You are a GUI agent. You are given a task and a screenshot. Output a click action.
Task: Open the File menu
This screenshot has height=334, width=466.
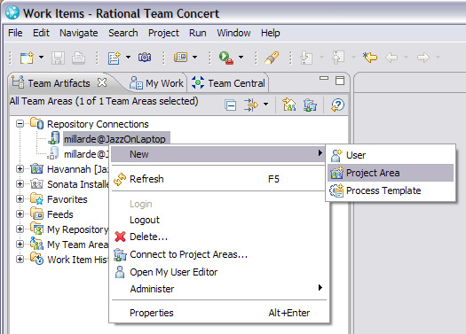click(x=15, y=33)
